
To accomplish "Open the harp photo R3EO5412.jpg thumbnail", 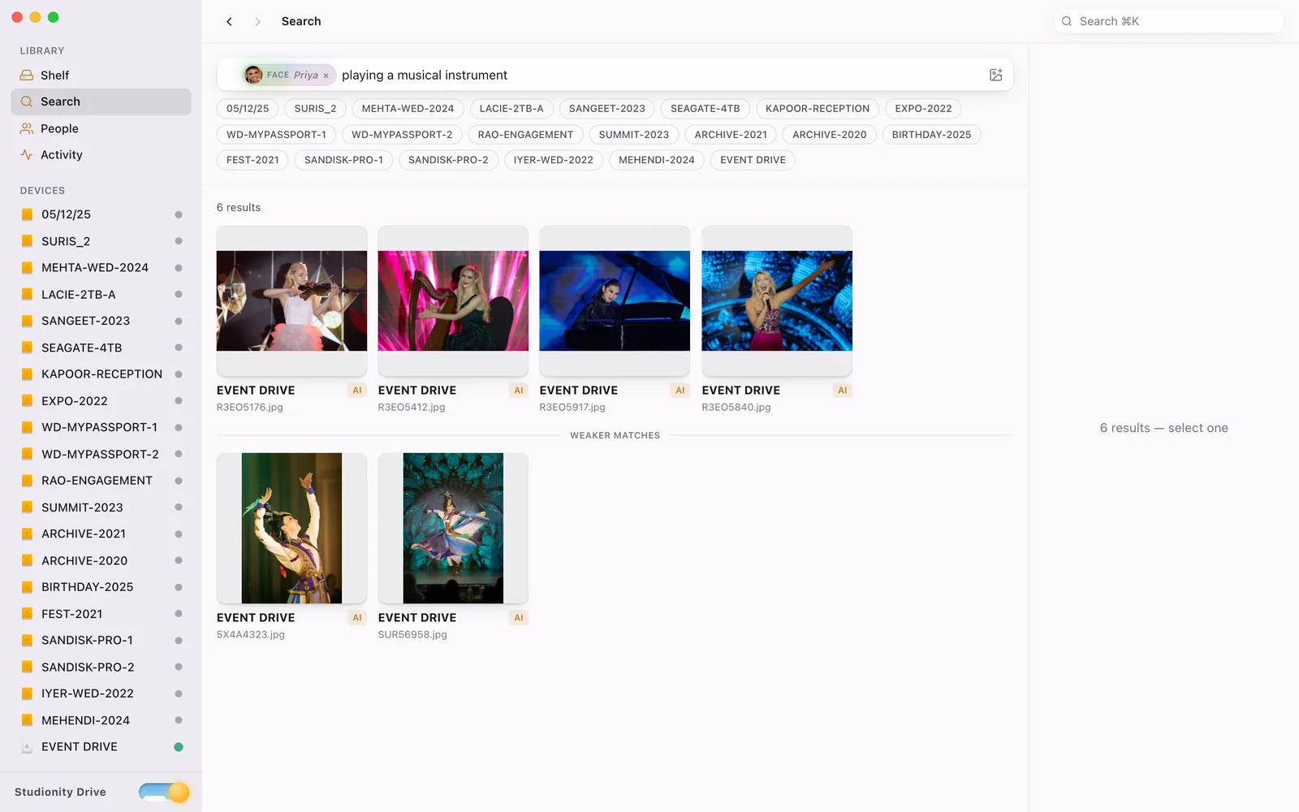I will click(x=453, y=300).
